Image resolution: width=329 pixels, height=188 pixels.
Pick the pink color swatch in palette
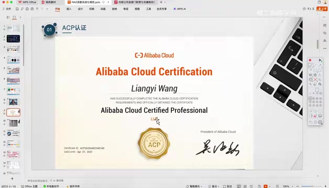[315, 116]
